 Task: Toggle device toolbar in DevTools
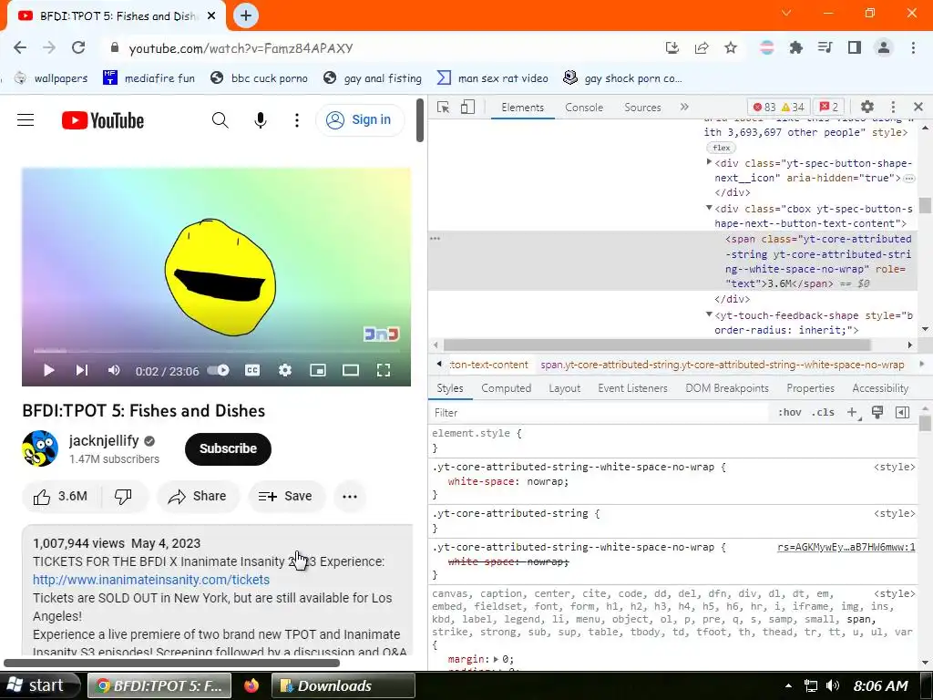(x=467, y=108)
